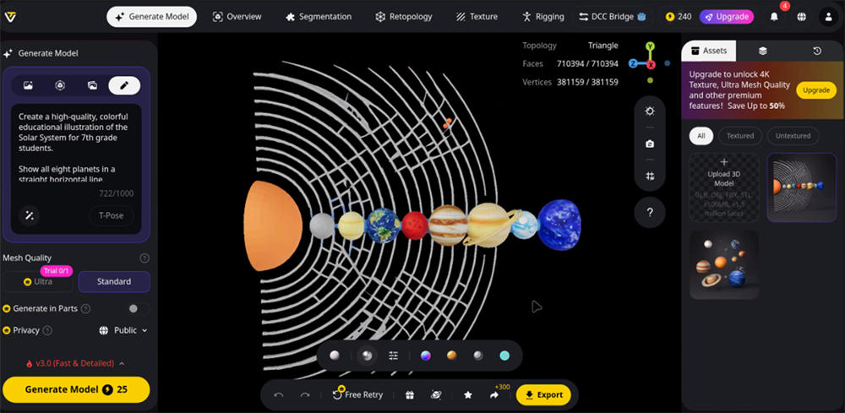Open notifications bell icon
Viewport: 845px width, 413px height.
click(x=774, y=17)
